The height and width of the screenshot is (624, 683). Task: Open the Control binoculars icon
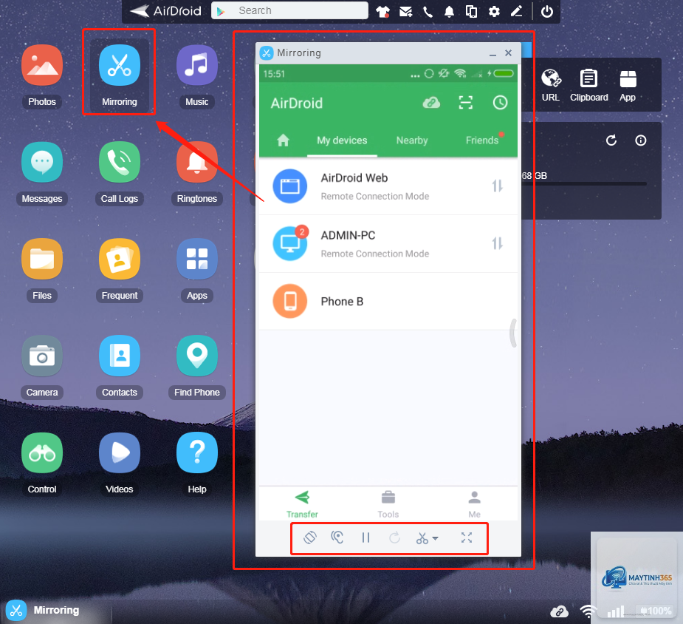(42, 452)
